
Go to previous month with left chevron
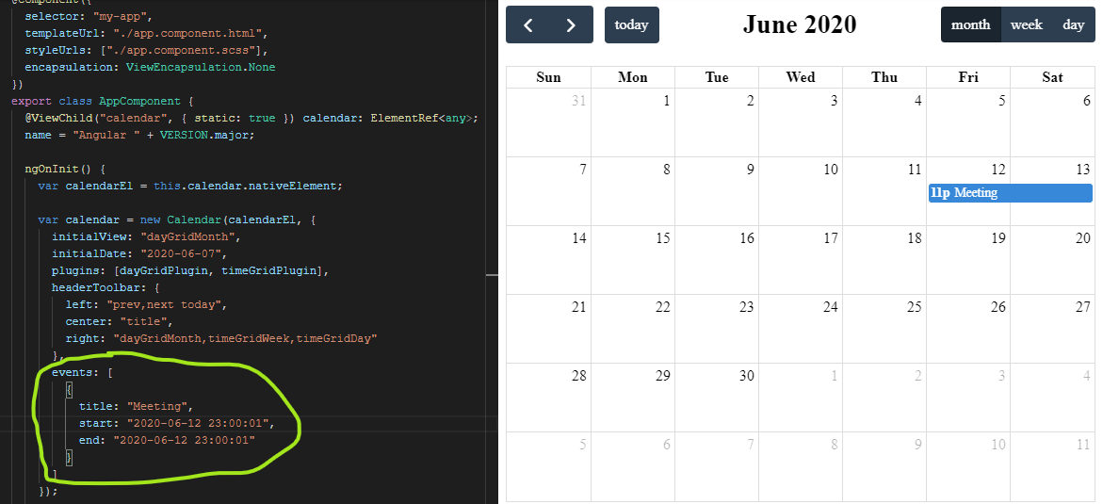pos(528,24)
